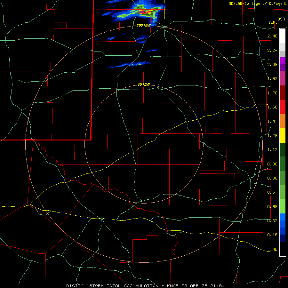This screenshot has height=288, width=288.
Task: Pick the yellow swatch beside 1.28
Action: click(283, 135)
